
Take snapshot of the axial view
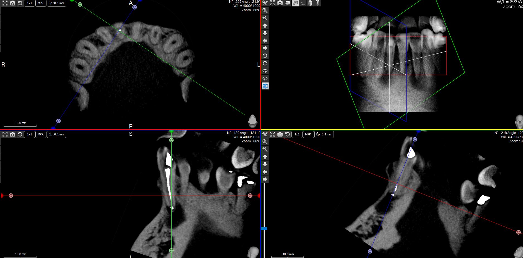[x=13, y=3]
